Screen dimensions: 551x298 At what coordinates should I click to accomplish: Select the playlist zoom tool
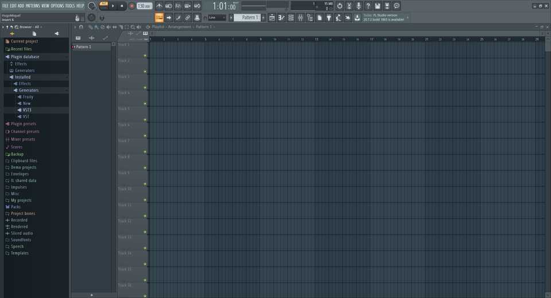(133, 27)
